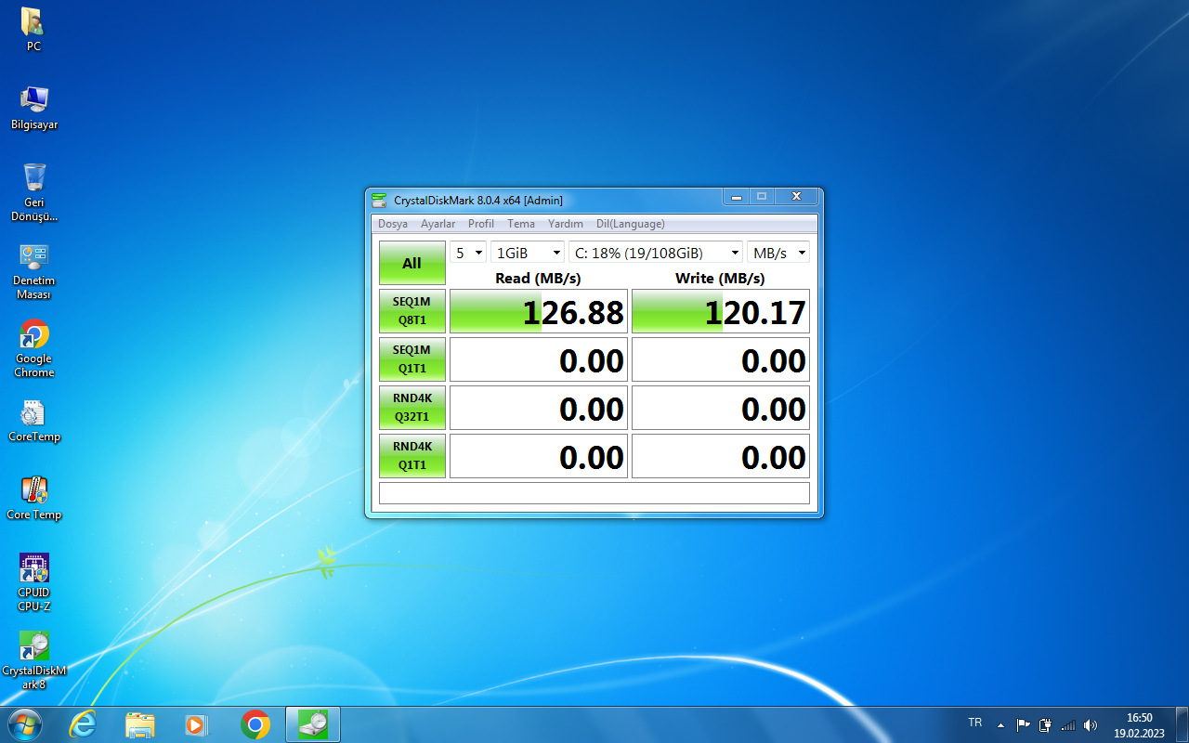Click the Read (MB/s) column header
Screen dimensions: 1189x743
click(x=539, y=278)
